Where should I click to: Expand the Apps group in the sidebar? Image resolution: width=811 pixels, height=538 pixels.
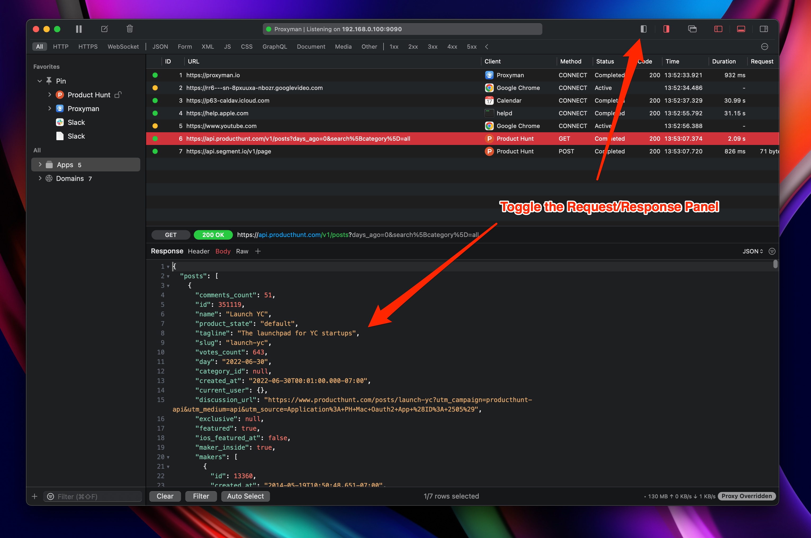coord(40,164)
